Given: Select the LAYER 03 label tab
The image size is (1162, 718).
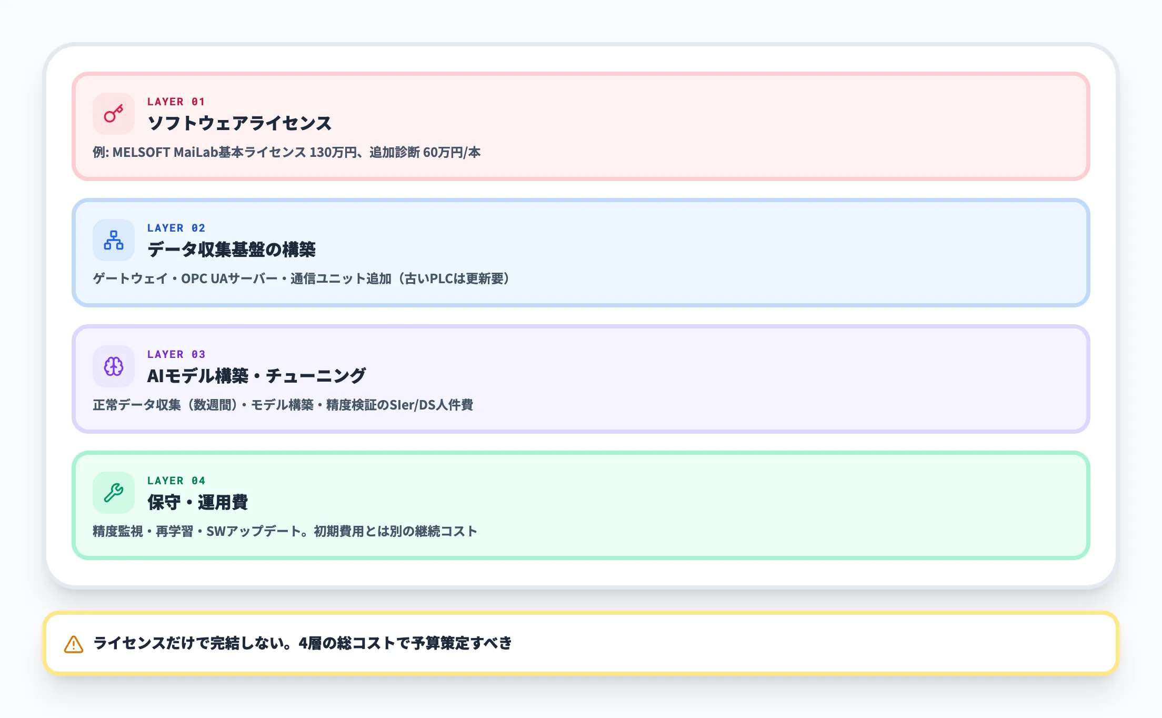Looking at the screenshot, I should tap(176, 354).
